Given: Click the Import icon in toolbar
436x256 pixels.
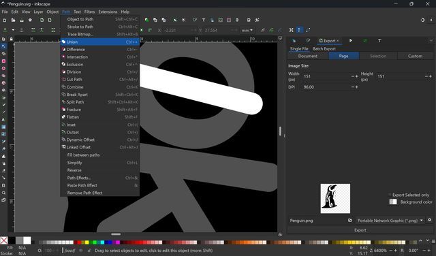Looking at the screenshot, I should pyautogui.click(x=42, y=20).
